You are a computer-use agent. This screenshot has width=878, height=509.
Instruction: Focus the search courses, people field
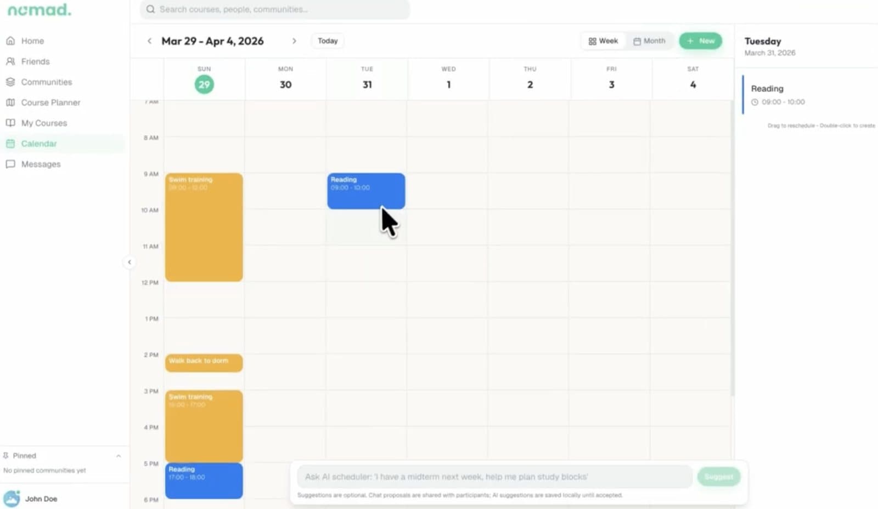click(275, 9)
